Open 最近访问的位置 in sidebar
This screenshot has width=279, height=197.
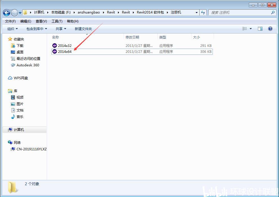[x=28, y=59]
